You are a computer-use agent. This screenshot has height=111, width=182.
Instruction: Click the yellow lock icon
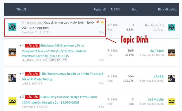tap(102, 22)
